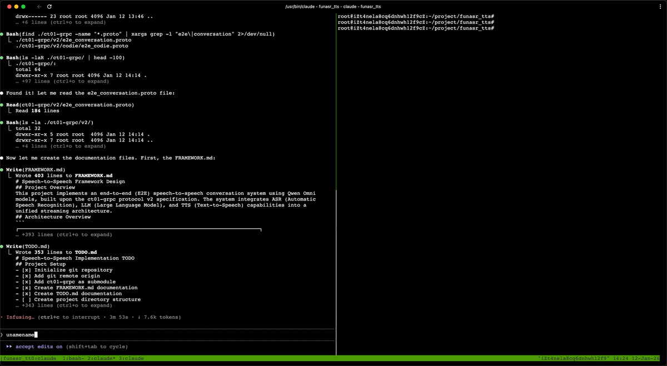Click the 'total 32' output line
Screen dimensions: 667x366
28,128
